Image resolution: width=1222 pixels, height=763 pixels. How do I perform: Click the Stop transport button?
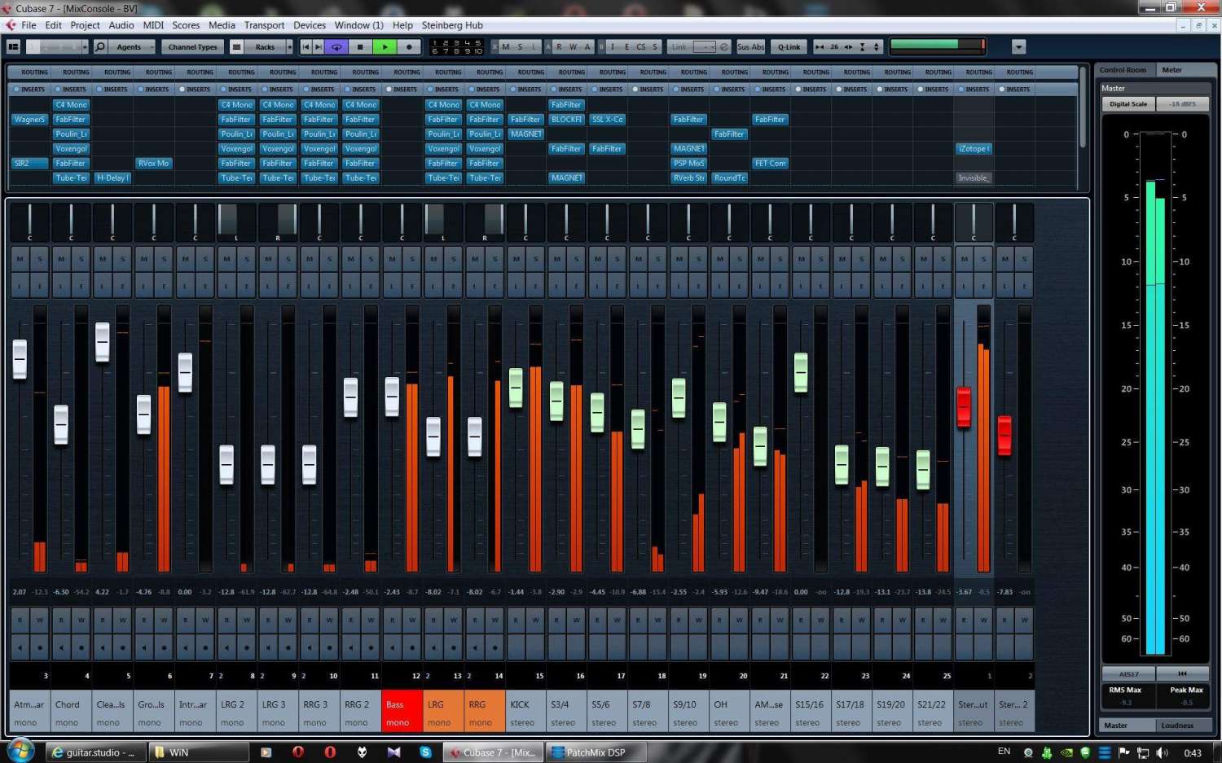(x=360, y=46)
